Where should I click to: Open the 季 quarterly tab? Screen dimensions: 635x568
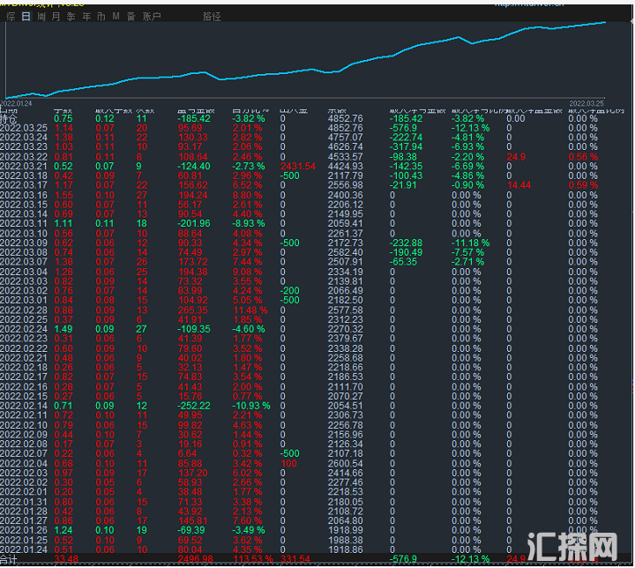click(71, 17)
